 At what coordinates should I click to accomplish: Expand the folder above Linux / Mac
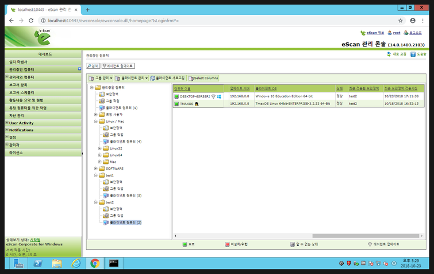coord(96,115)
